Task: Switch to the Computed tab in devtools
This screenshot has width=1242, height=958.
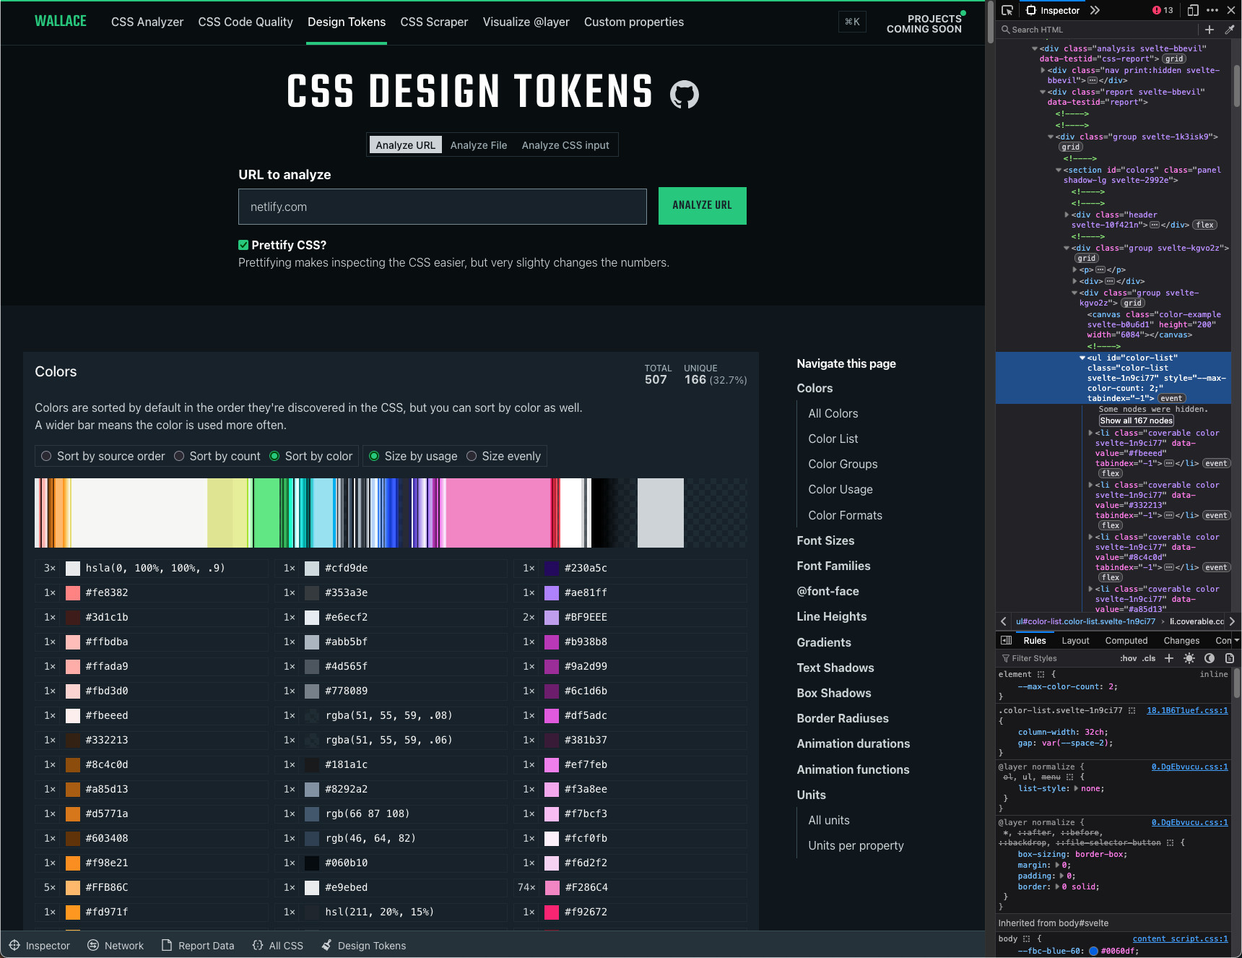Action: (x=1126, y=641)
